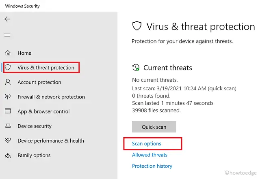The height and width of the screenshot is (179, 260).
Task: Click the Family options people icon
Action: [x=8, y=155]
